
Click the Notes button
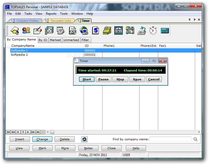[88, 148]
